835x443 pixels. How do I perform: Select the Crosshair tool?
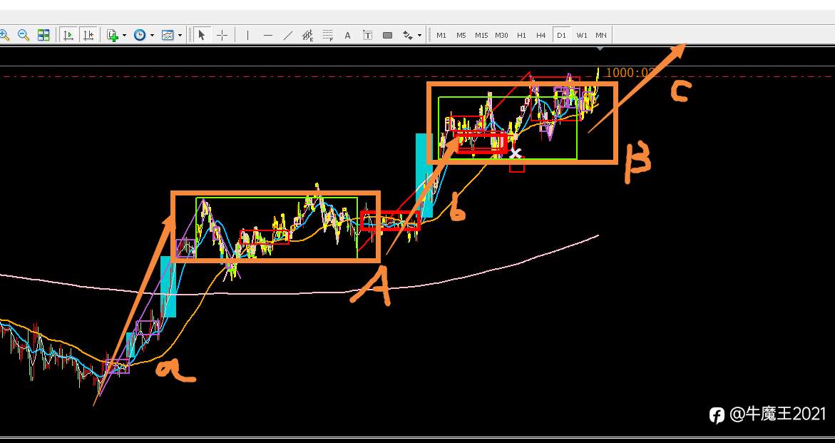[x=222, y=35]
